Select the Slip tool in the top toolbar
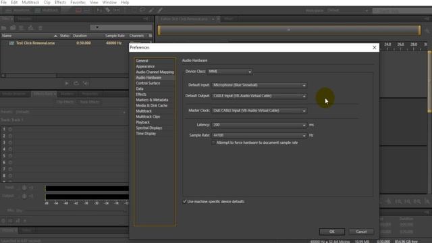The width and height of the screenshot is (432, 243). (117, 10)
